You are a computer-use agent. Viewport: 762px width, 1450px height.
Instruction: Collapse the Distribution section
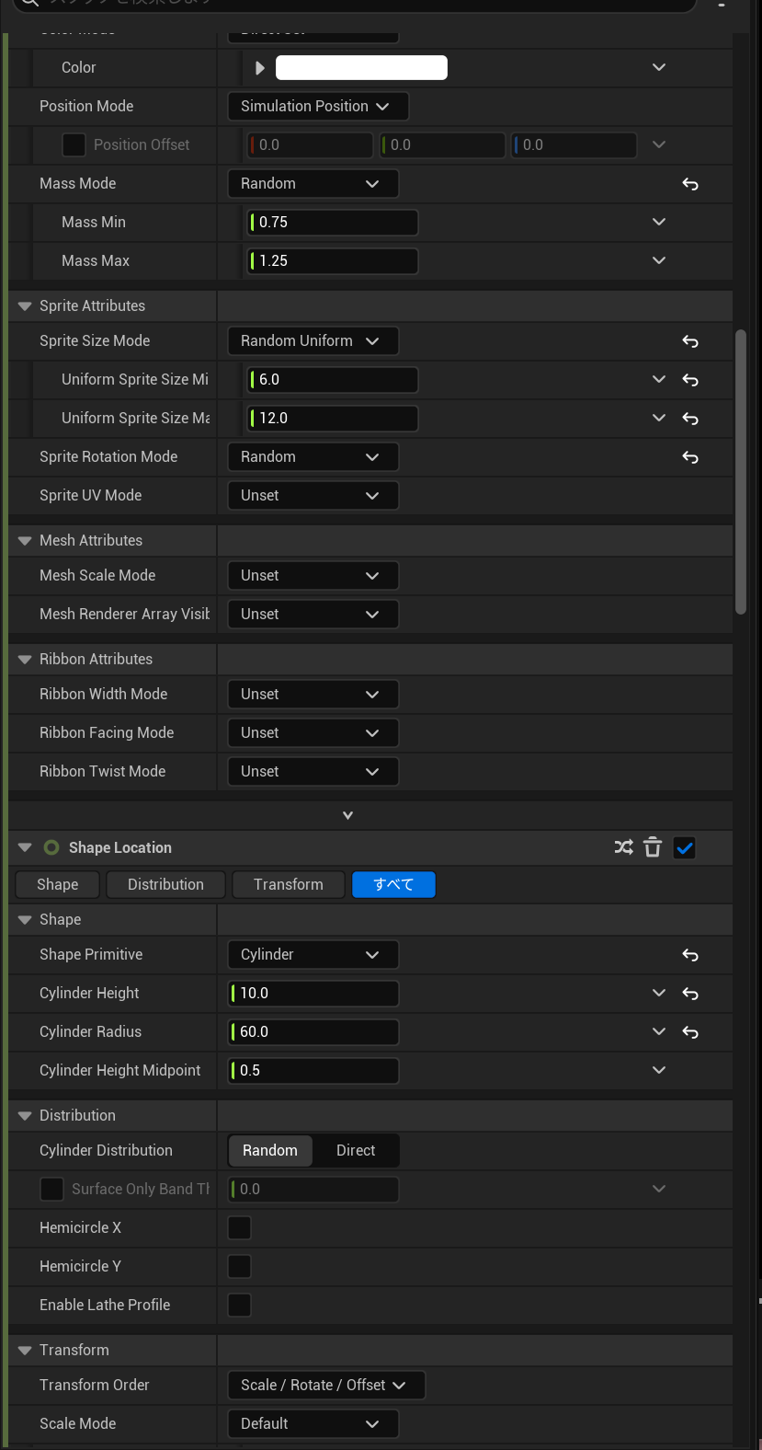pyautogui.click(x=25, y=1116)
